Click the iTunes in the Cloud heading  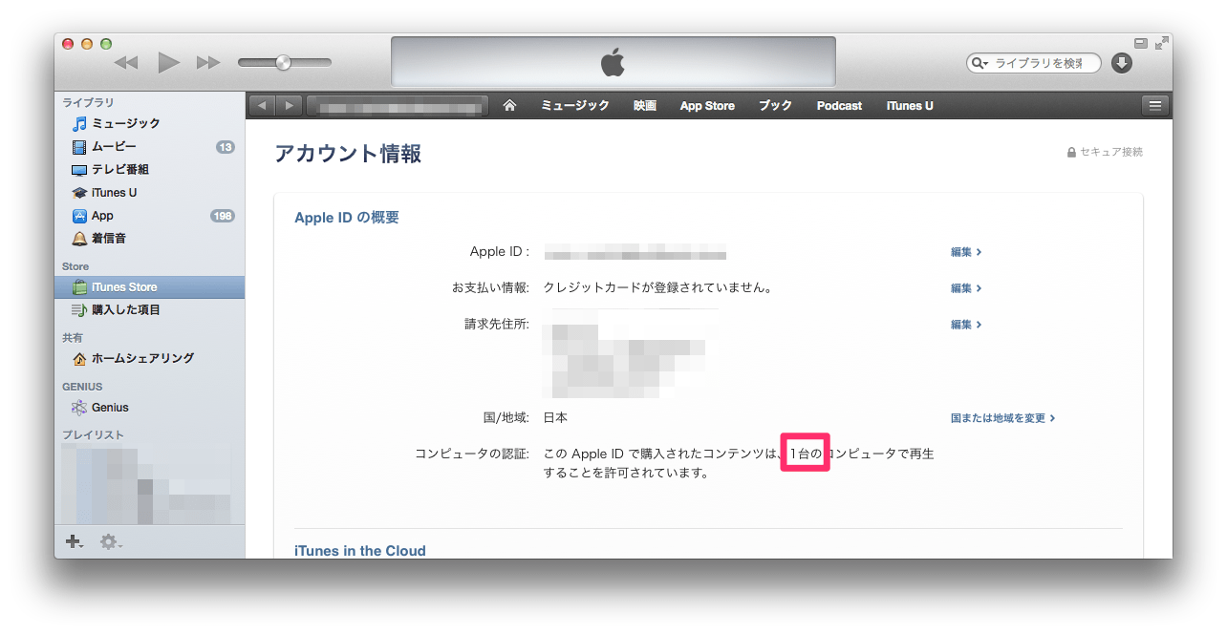coord(360,551)
